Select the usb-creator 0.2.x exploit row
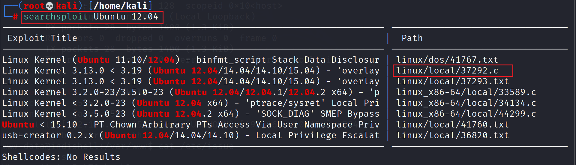This screenshot has width=576, height=165. tap(191, 135)
